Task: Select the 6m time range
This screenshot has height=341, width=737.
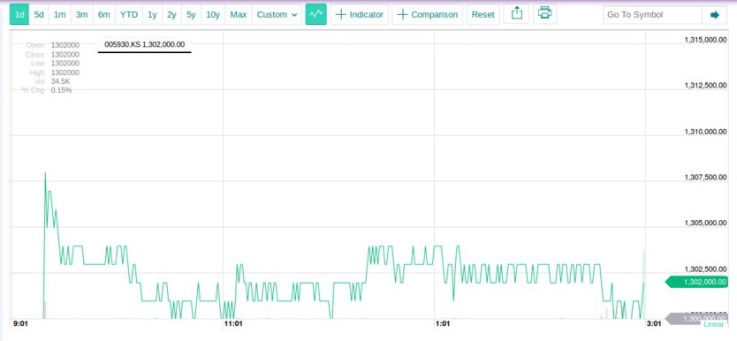Action: point(104,14)
